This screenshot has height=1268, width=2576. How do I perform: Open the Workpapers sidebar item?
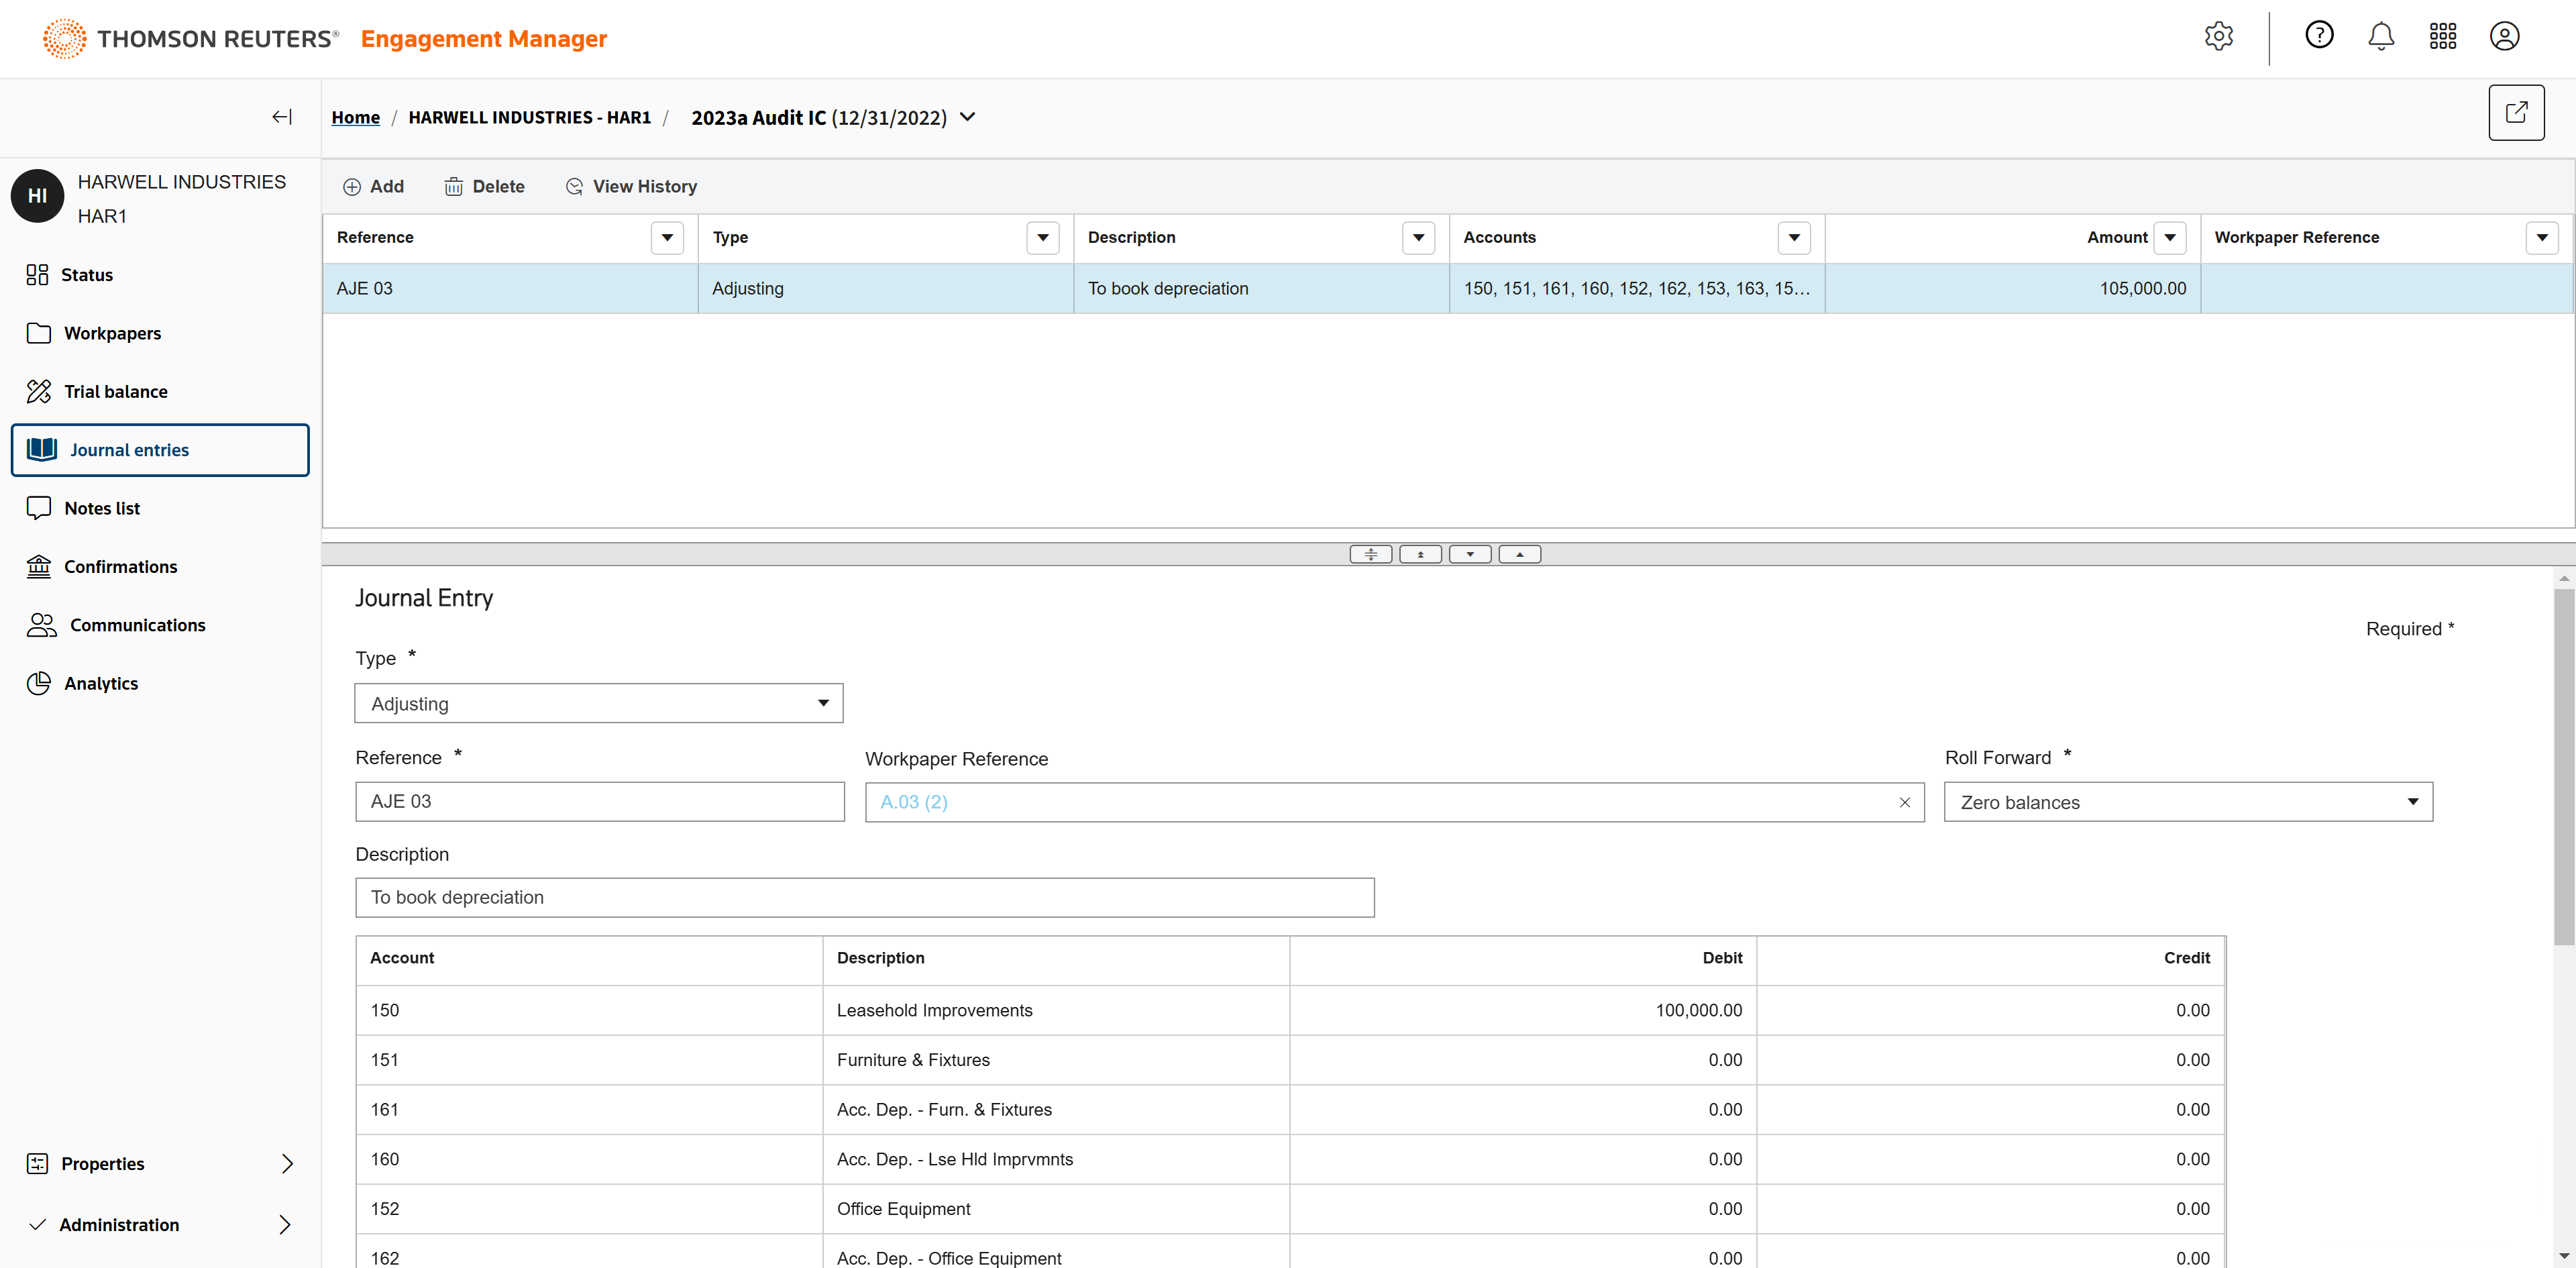click(x=112, y=333)
